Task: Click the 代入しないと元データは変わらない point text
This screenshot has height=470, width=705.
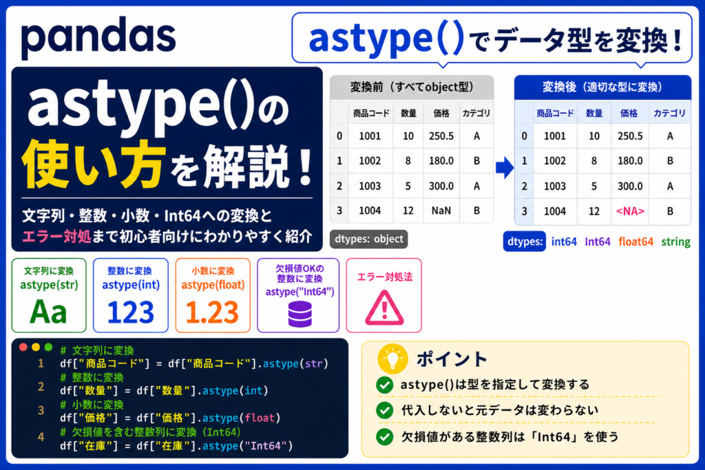Action: pyautogui.click(x=500, y=410)
